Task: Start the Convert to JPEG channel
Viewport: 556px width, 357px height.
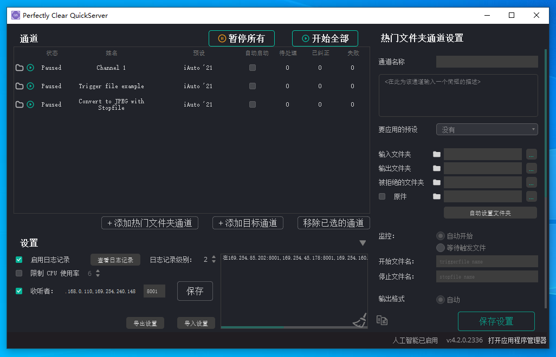Action: pos(30,104)
